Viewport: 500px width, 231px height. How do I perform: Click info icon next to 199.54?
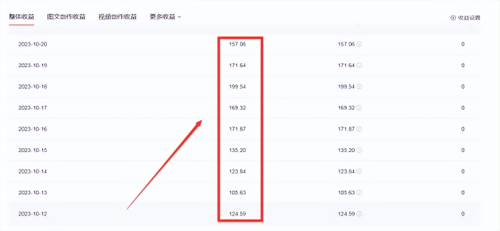[x=359, y=87]
